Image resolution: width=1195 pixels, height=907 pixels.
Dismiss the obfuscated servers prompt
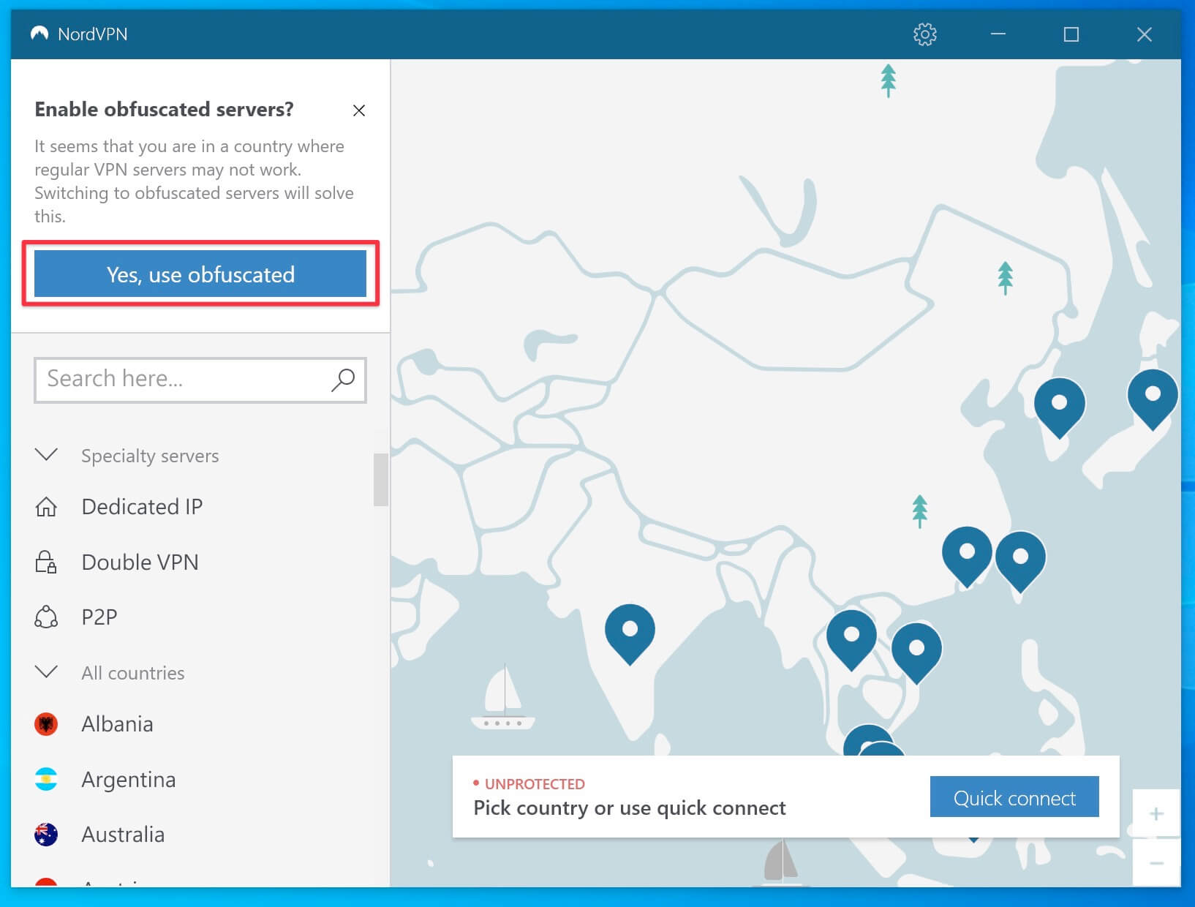pos(359,110)
